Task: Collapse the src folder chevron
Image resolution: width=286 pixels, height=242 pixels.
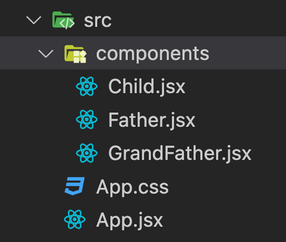Action: click(34, 20)
